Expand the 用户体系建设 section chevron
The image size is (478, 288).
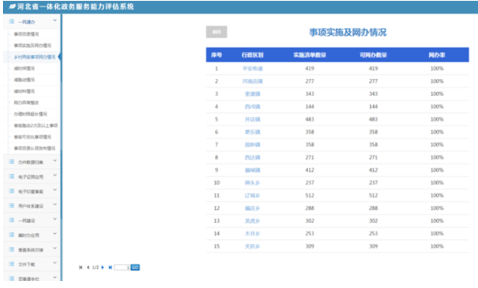tap(55, 204)
